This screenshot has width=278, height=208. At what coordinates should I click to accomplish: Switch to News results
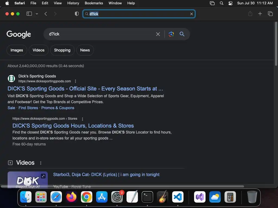[85, 50]
